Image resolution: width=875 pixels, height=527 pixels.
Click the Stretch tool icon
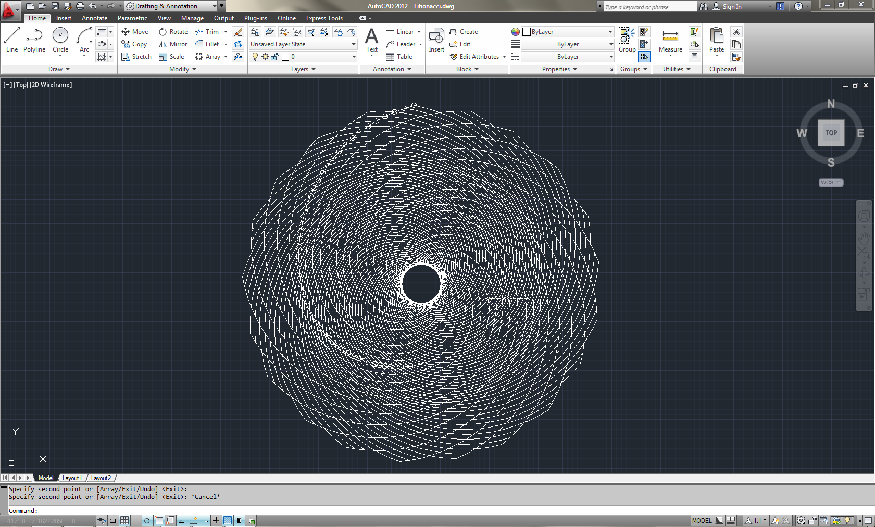[126, 57]
